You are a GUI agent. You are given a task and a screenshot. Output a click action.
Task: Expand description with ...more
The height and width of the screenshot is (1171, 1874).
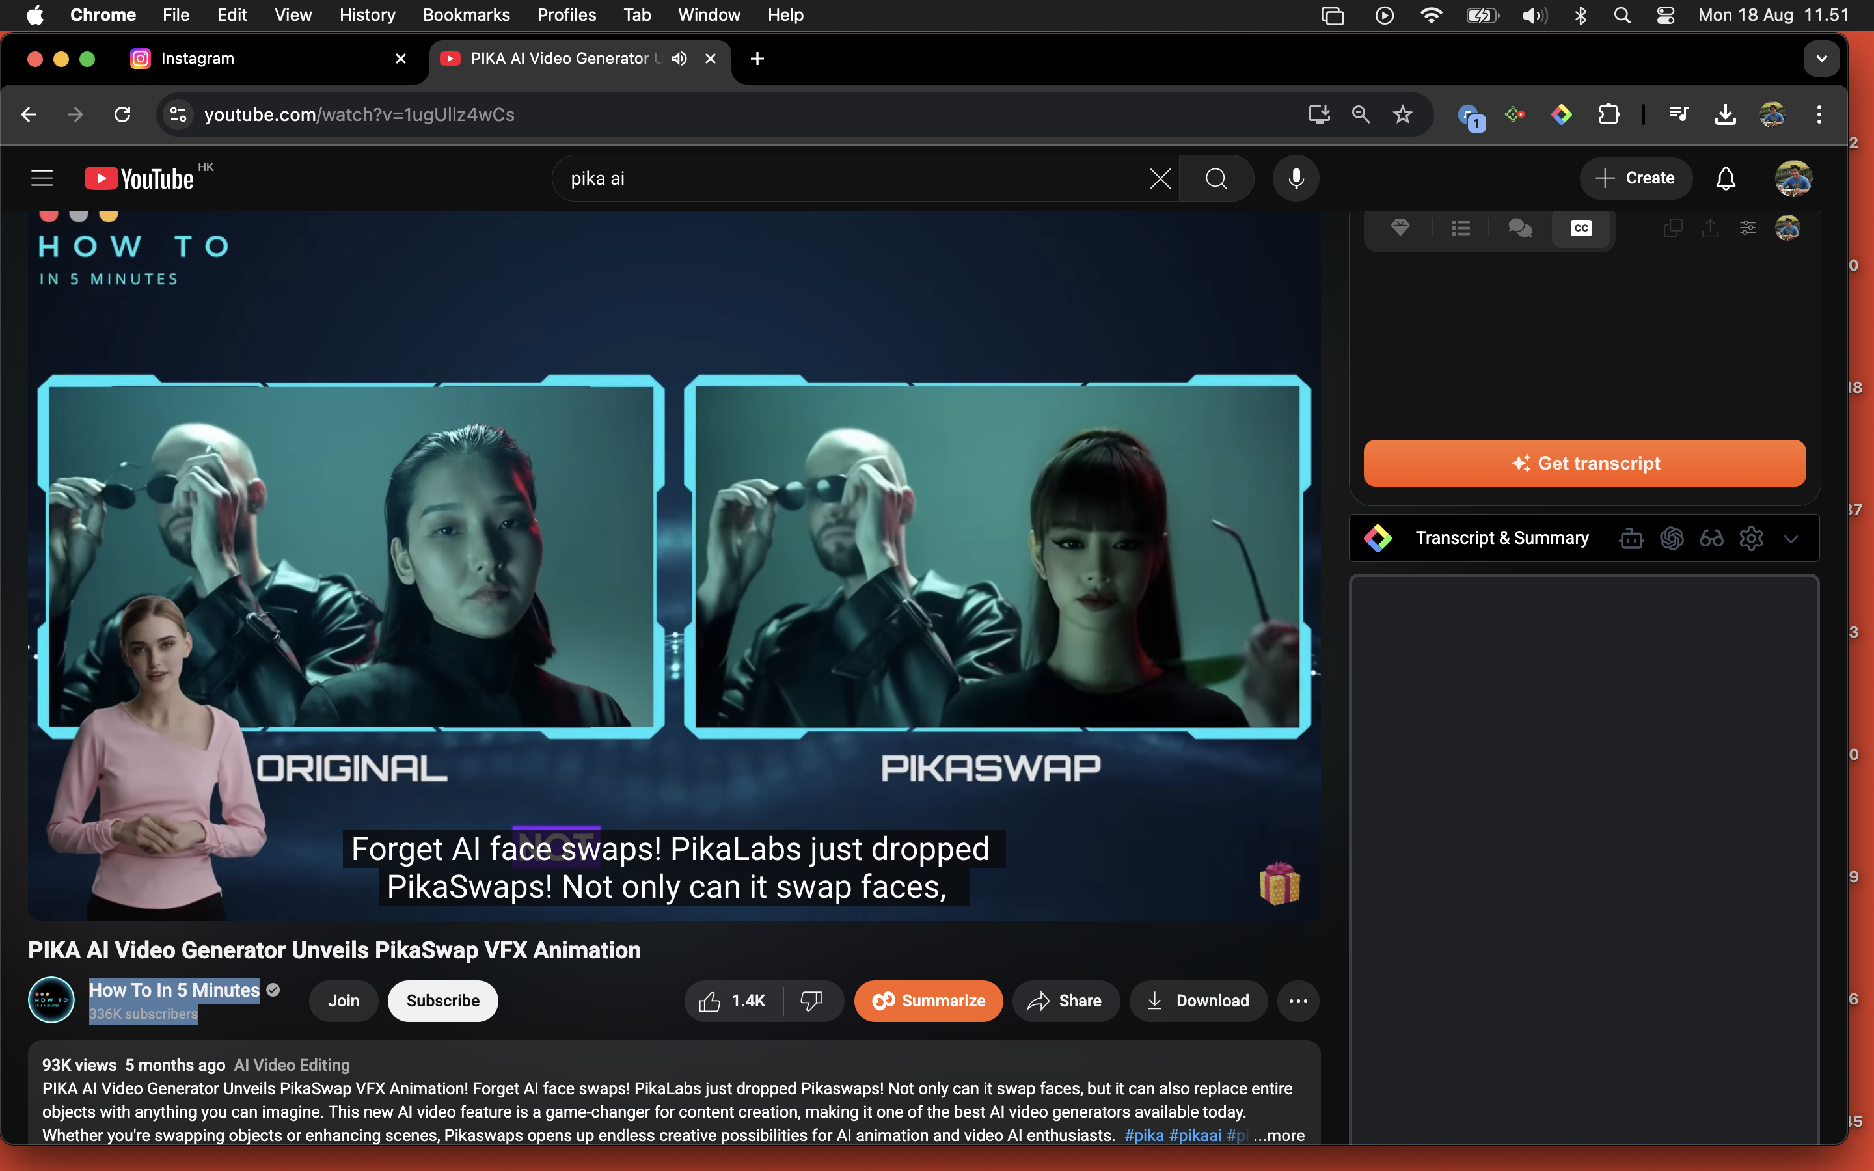tap(1279, 1135)
